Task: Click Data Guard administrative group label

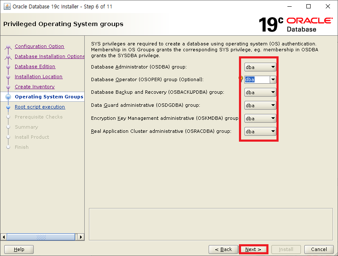Action: click(145, 105)
